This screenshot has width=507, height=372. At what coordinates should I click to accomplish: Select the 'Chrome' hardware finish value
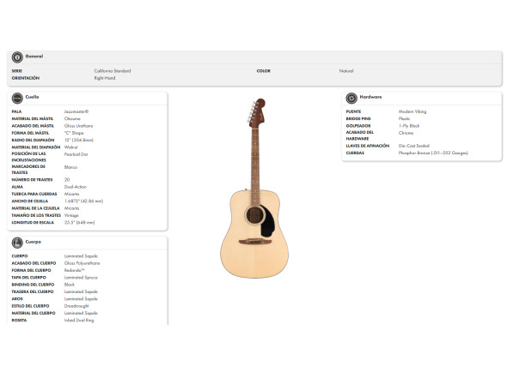[x=406, y=133]
